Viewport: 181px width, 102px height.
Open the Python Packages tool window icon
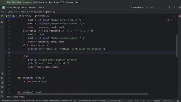pos(2,73)
